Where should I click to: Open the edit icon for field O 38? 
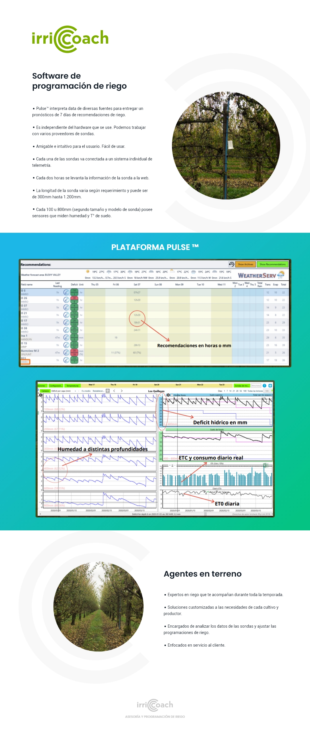tap(66, 330)
